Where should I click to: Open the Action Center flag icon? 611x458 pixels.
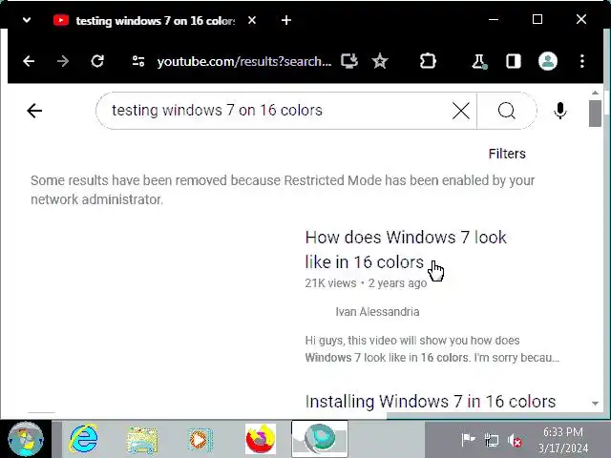tap(468, 440)
